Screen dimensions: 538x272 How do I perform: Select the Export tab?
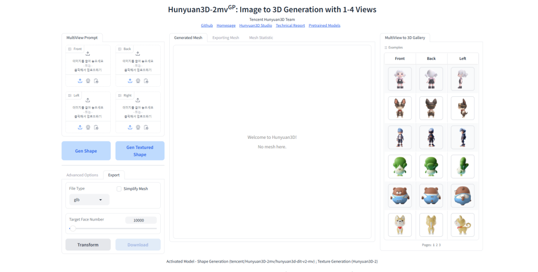point(114,175)
